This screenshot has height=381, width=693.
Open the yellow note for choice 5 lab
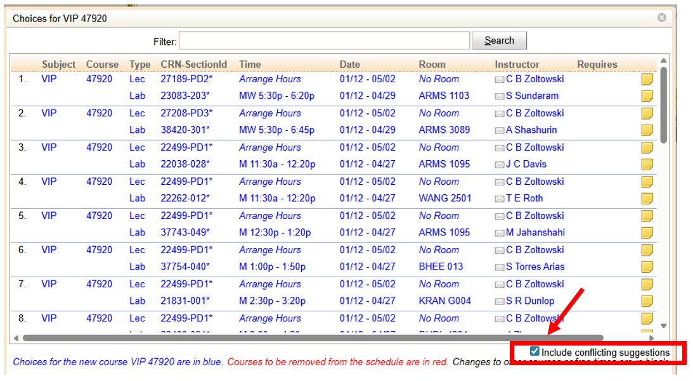click(x=646, y=232)
